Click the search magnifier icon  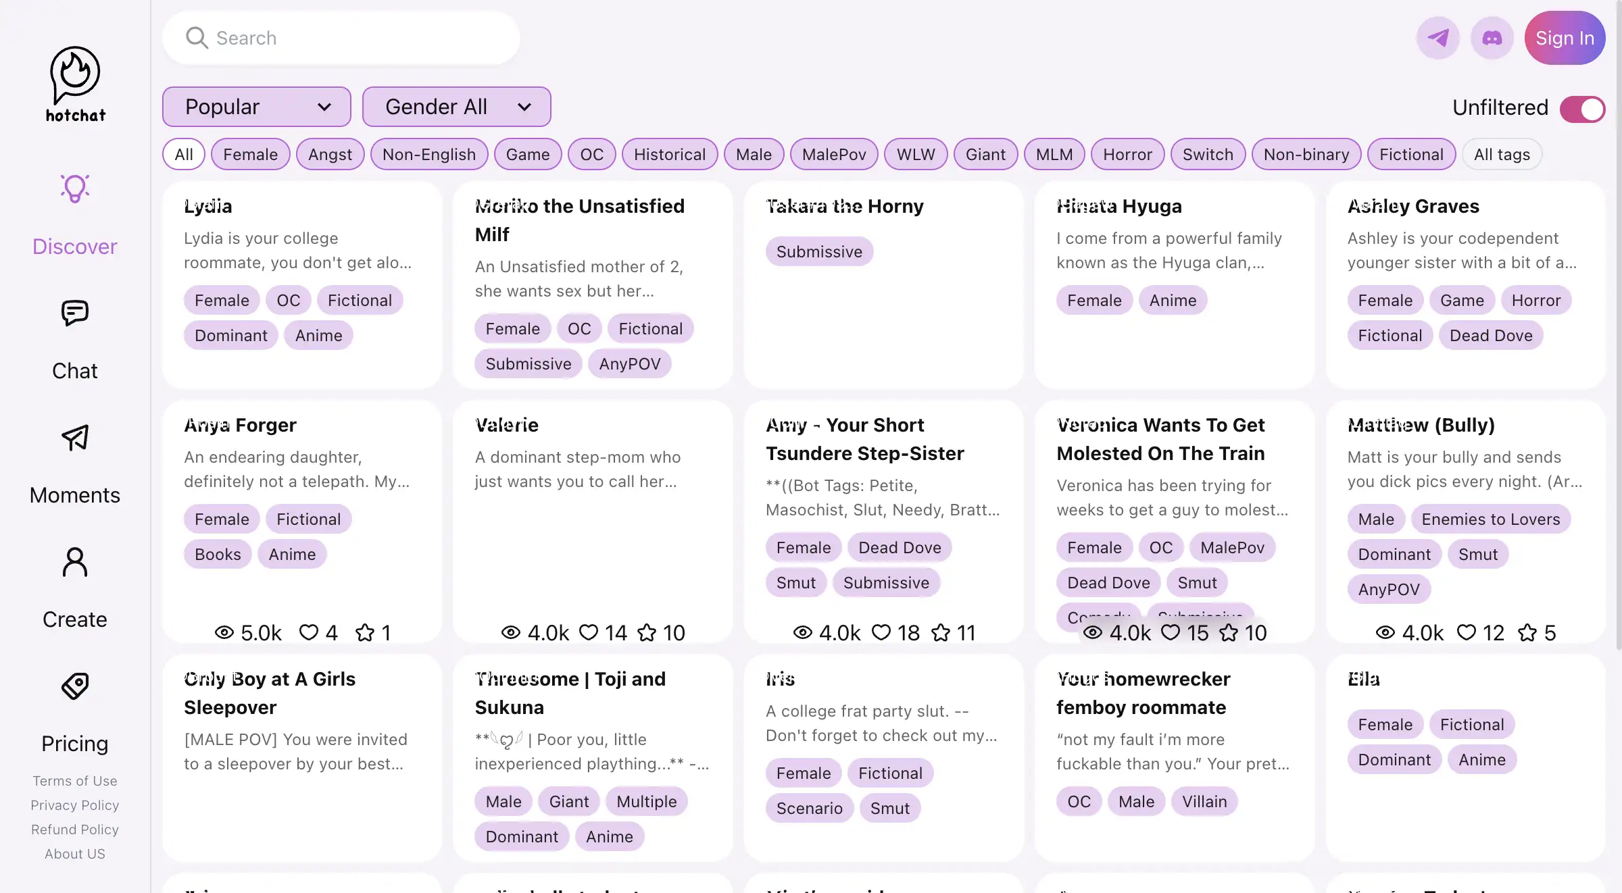[197, 38]
